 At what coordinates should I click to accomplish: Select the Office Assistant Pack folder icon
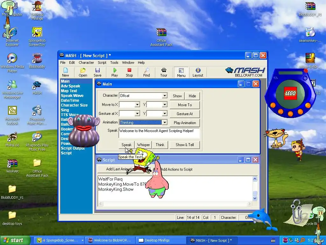[x=37, y=168]
